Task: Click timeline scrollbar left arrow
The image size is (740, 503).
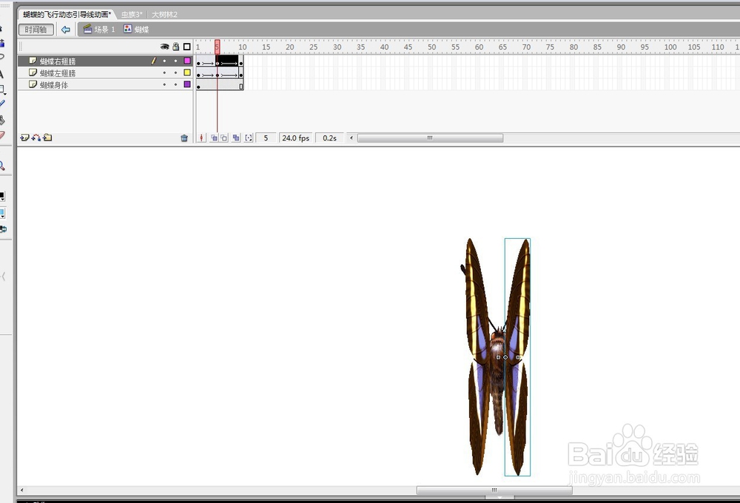Action: (x=351, y=138)
